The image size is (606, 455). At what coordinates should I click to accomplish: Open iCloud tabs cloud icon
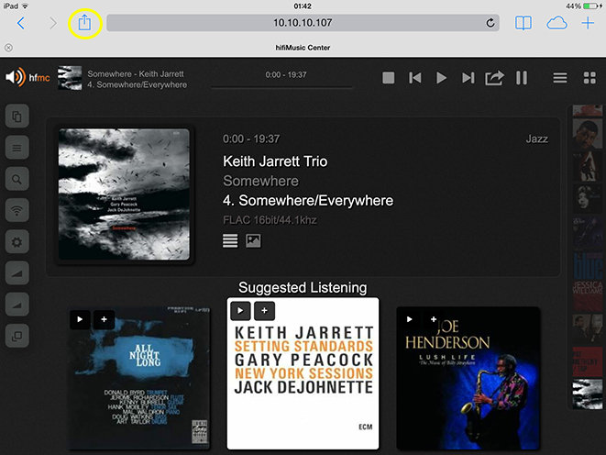pyautogui.click(x=556, y=23)
